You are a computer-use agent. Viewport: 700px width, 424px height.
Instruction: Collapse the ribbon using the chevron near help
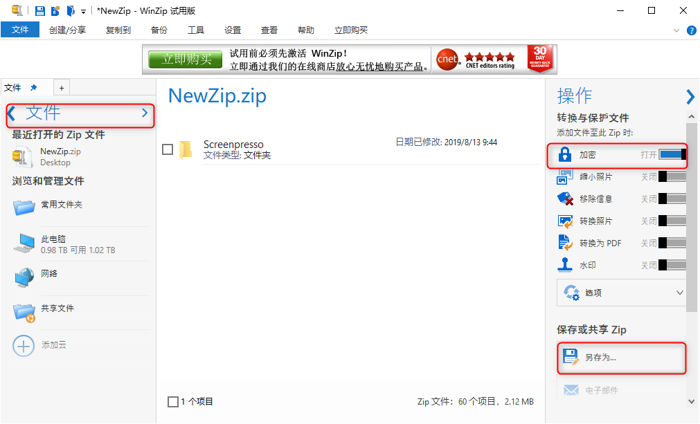click(676, 30)
